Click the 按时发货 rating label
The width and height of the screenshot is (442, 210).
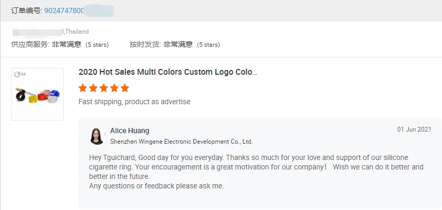pos(145,45)
